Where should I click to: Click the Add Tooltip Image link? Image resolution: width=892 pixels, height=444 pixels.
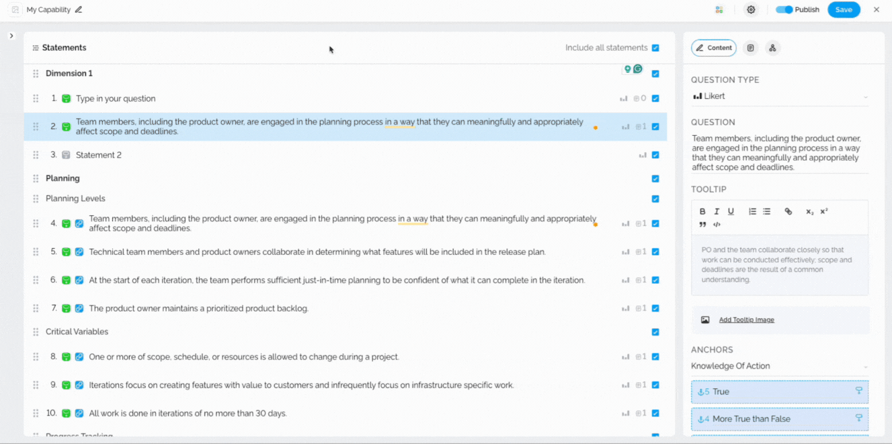[746, 320]
